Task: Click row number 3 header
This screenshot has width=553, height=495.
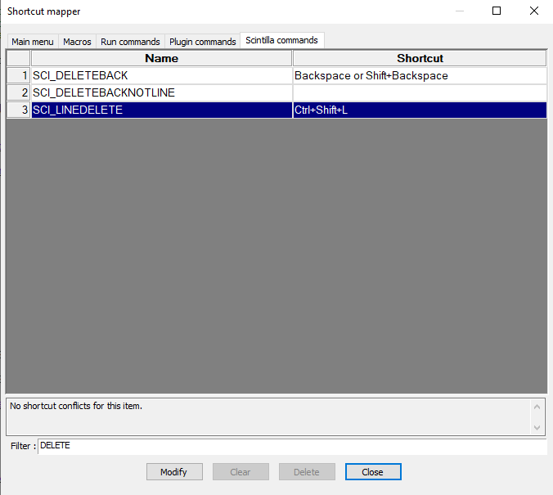Action: click(x=18, y=110)
